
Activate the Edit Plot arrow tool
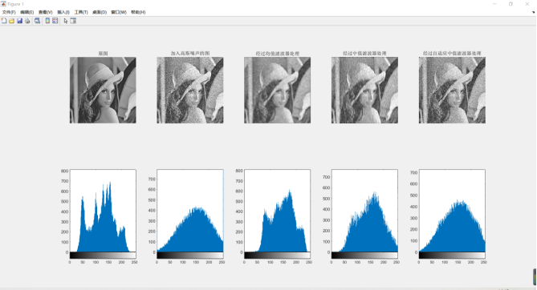coord(65,21)
